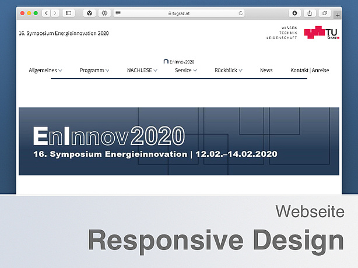Open the Rückblick navigation menu
The image size is (358, 268).
(x=228, y=70)
